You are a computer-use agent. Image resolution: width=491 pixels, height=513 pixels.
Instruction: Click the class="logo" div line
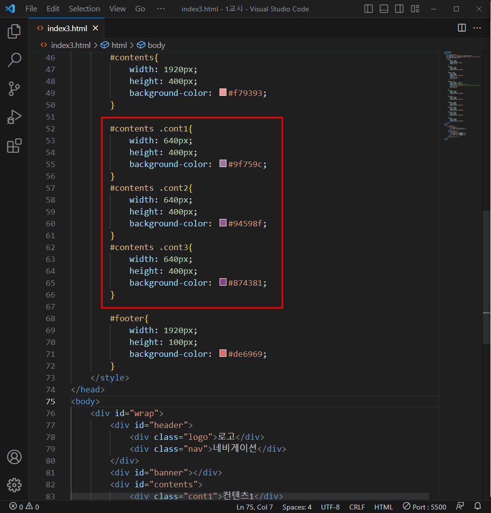[x=197, y=437]
